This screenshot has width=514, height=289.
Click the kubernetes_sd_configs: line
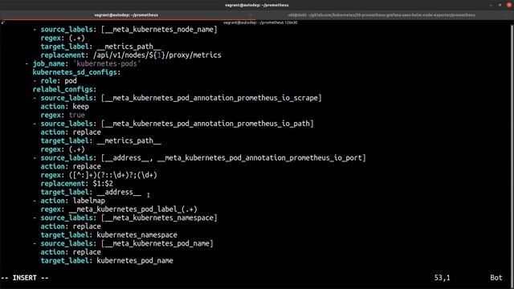tap(76, 72)
